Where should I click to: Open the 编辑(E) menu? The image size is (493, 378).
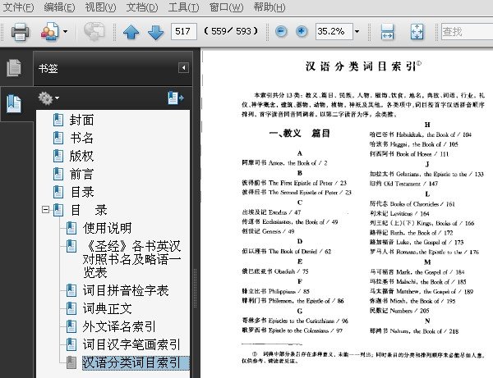tap(59, 7)
